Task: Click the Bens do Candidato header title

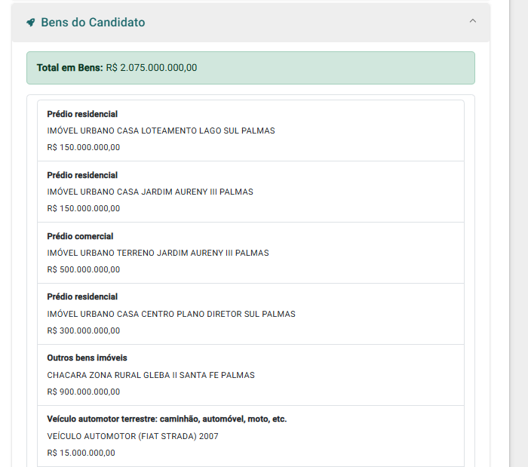Action: point(93,22)
